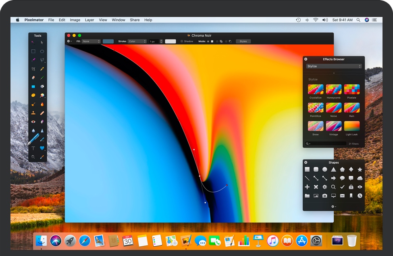The image size is (393, 256).
Task: Open the Layer menu
Action: 89,20
